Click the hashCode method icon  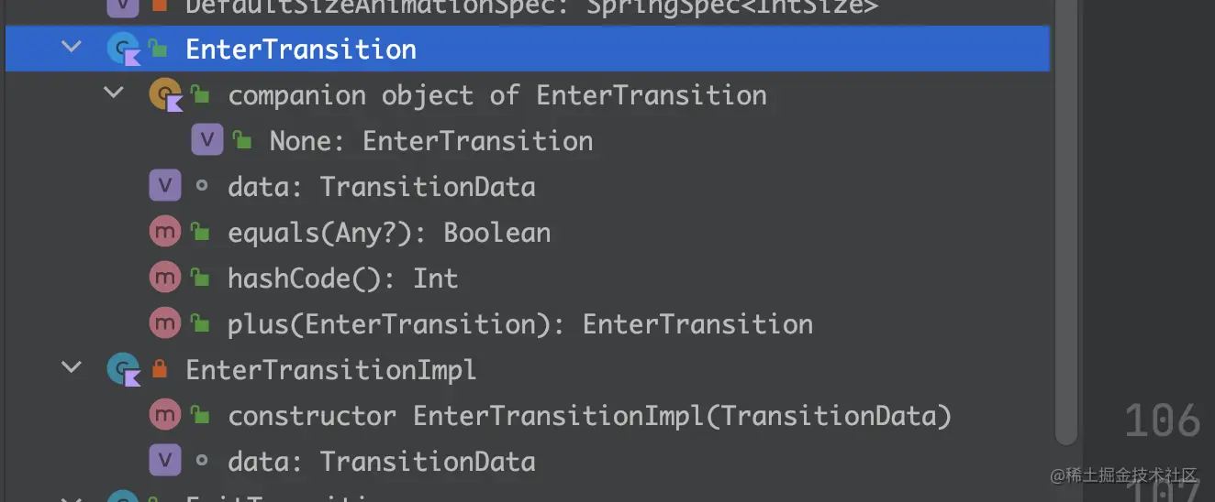pyautogui.click(x=164, y=278)
